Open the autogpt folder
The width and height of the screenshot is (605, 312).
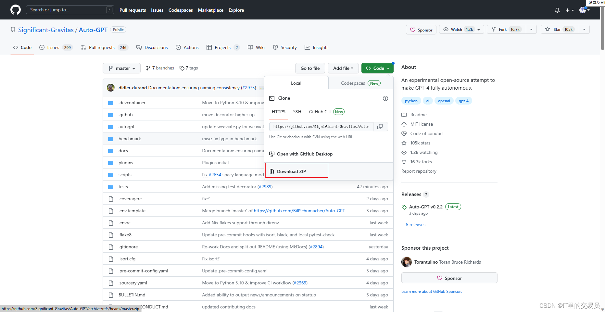coord(126,127)
